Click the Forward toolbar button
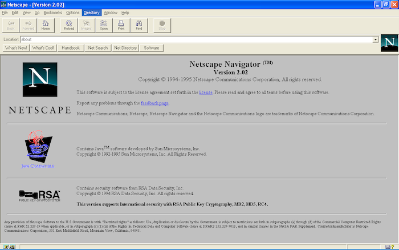 (28, 26)
